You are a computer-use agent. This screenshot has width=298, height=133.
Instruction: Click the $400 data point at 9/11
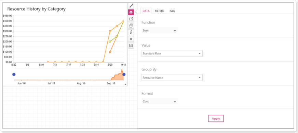(123, 21)
